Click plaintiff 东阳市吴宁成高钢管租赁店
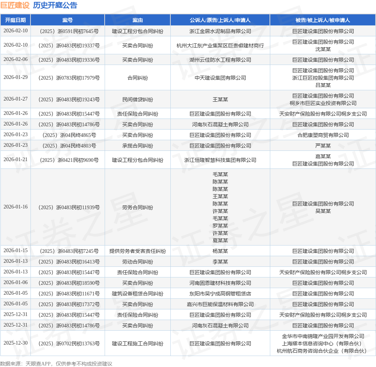 pos(220,294)
